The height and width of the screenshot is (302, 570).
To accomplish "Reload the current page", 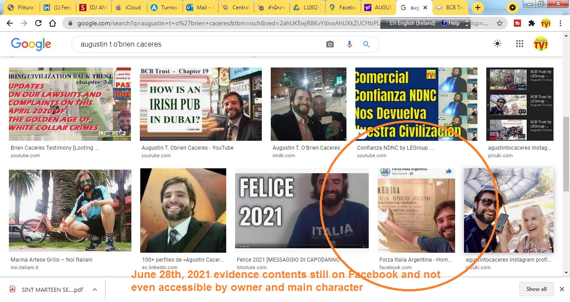I will [x=38, y=23].
